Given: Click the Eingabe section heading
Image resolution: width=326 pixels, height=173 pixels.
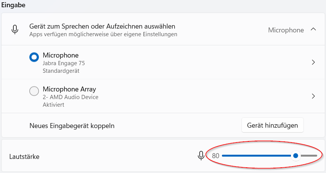Looking at the screenshot, I should (13, 5).
